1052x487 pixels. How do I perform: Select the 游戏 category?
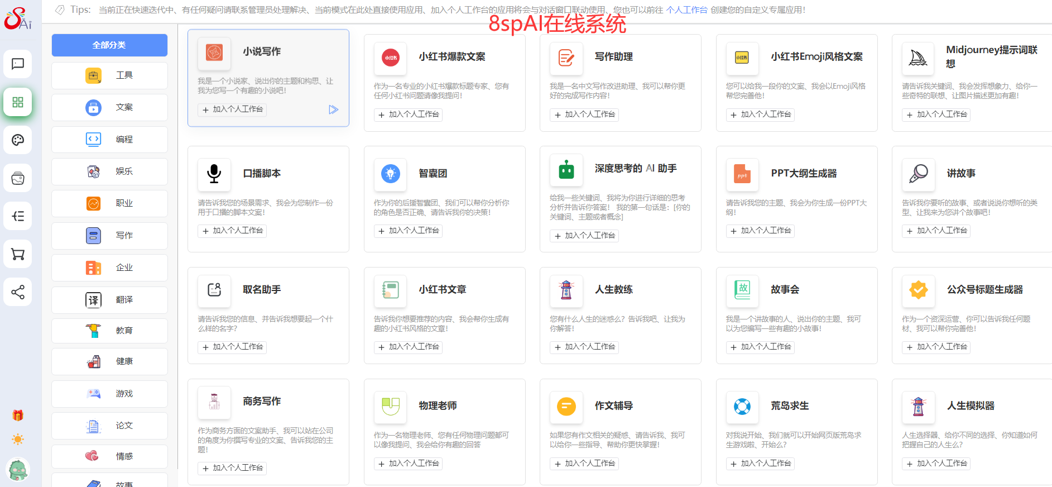pos(109,394)
